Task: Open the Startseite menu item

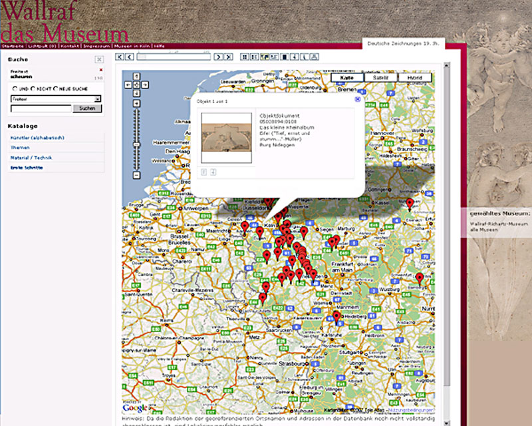Action: tap(13, 46)
